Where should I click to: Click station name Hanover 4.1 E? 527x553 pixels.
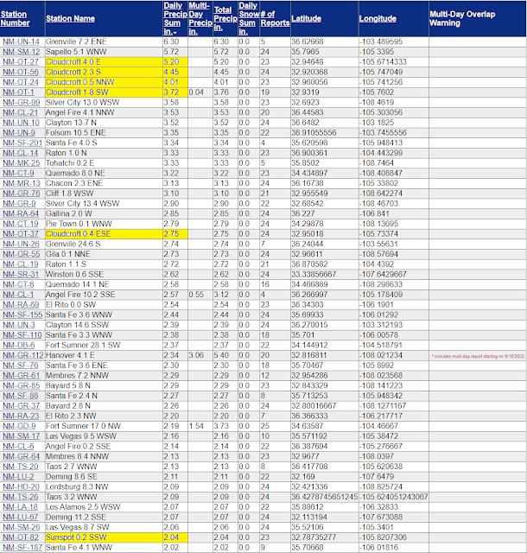70,355
